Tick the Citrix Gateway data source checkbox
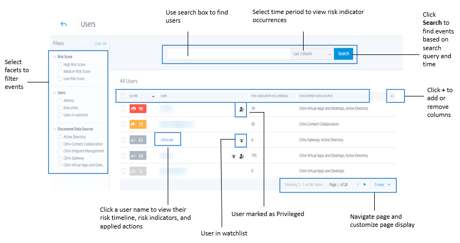 point(60,158)
